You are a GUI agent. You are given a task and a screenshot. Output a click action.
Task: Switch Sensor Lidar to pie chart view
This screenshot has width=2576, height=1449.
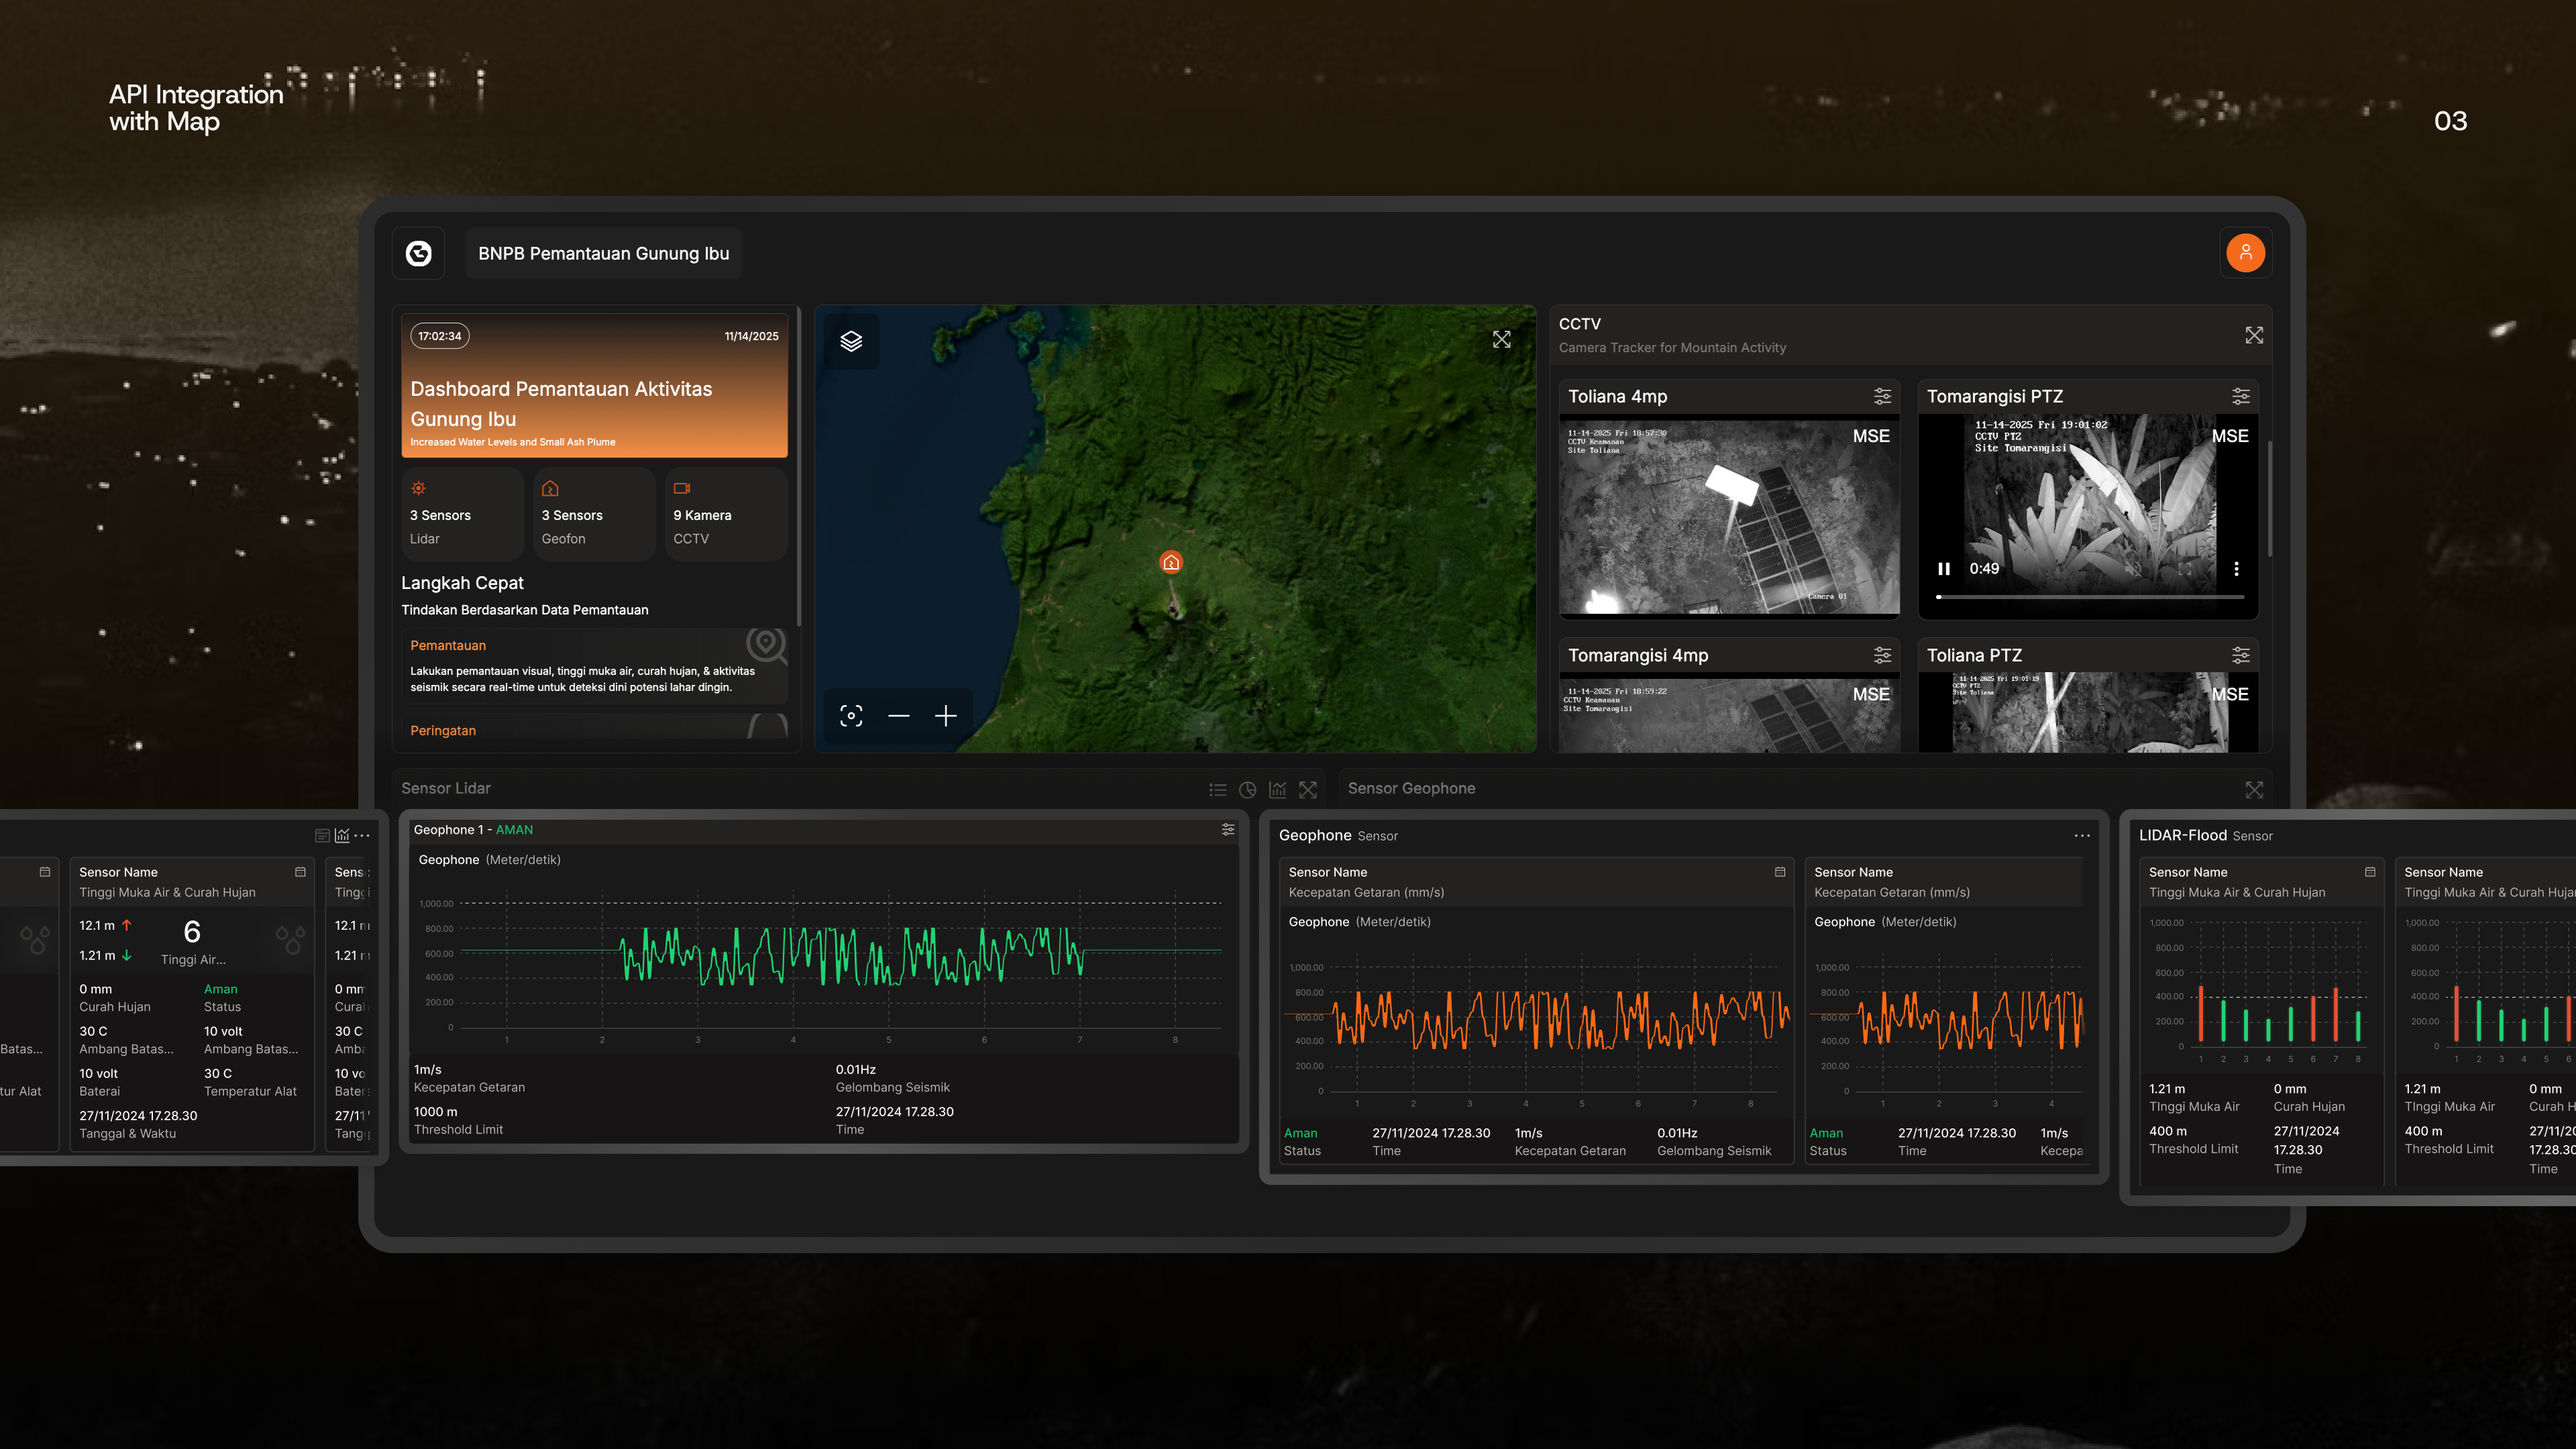(1247, 790)
